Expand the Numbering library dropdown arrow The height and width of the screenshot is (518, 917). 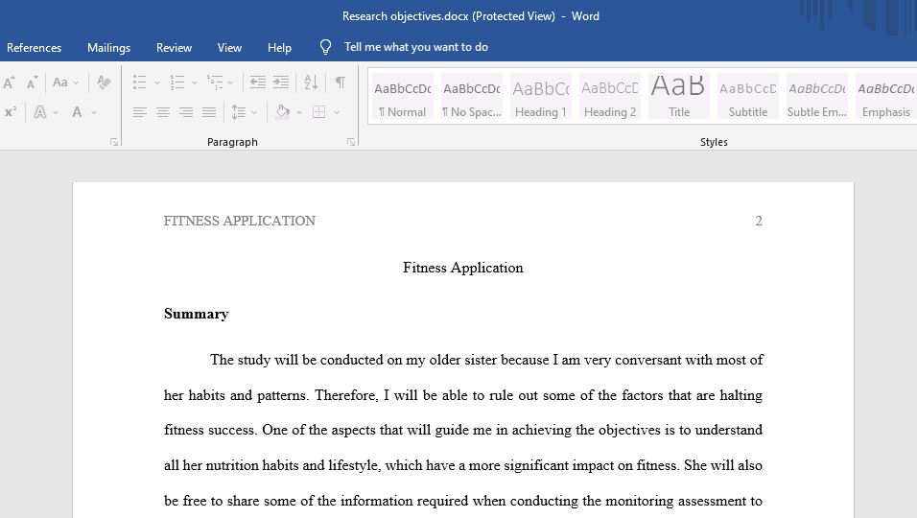pos(194,83)
